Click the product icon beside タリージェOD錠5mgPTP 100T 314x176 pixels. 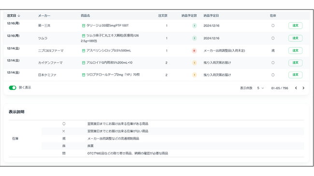(x=84, y=25)
